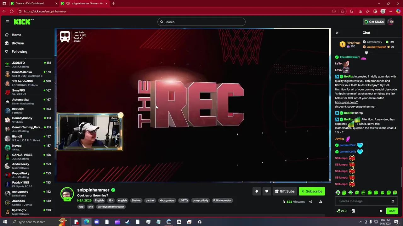This screenshot has height=226, width=403.
Task: Open SynsFPS VALORANT channel
Action: (28, 92)
